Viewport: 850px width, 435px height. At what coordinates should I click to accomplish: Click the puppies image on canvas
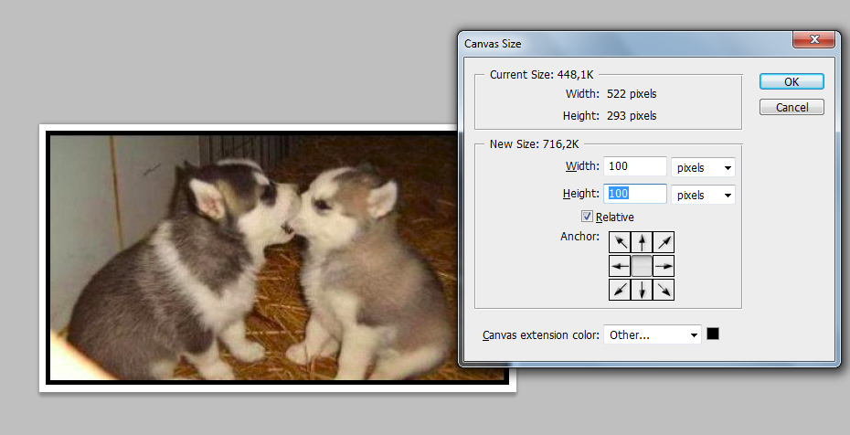[x=254, y=258]
